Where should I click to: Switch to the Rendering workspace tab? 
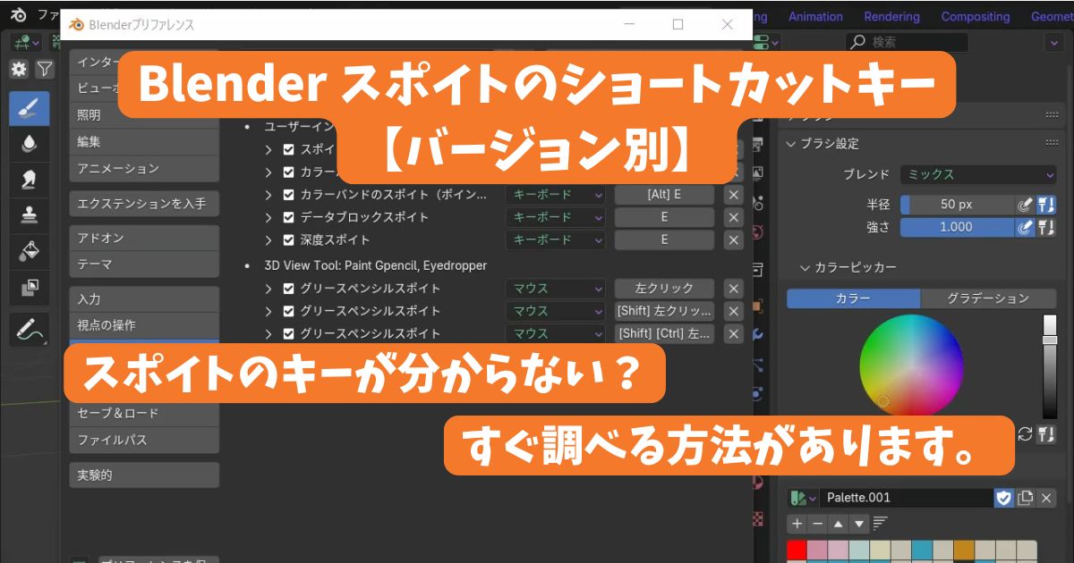891,17
